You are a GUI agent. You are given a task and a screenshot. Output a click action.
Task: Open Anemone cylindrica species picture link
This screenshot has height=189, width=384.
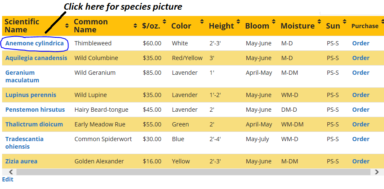point(35,43)
